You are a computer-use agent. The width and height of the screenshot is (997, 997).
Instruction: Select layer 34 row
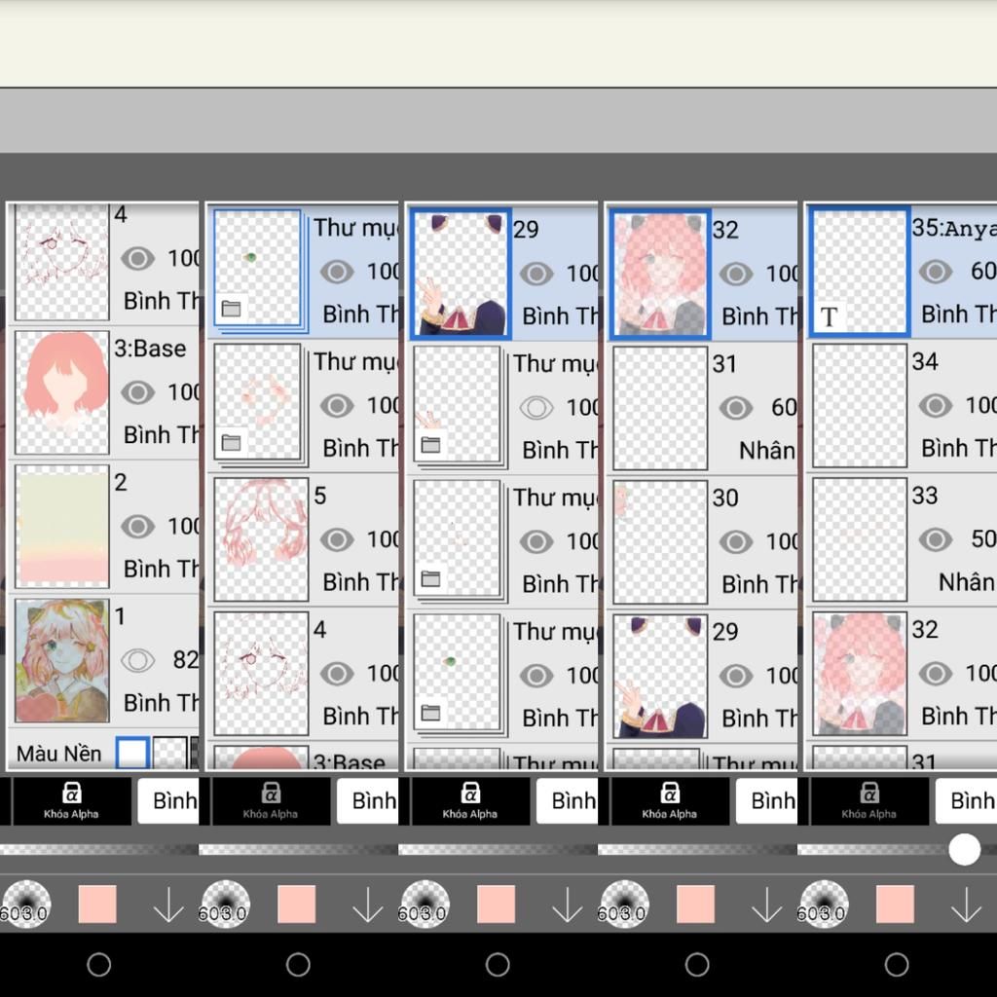902,406
